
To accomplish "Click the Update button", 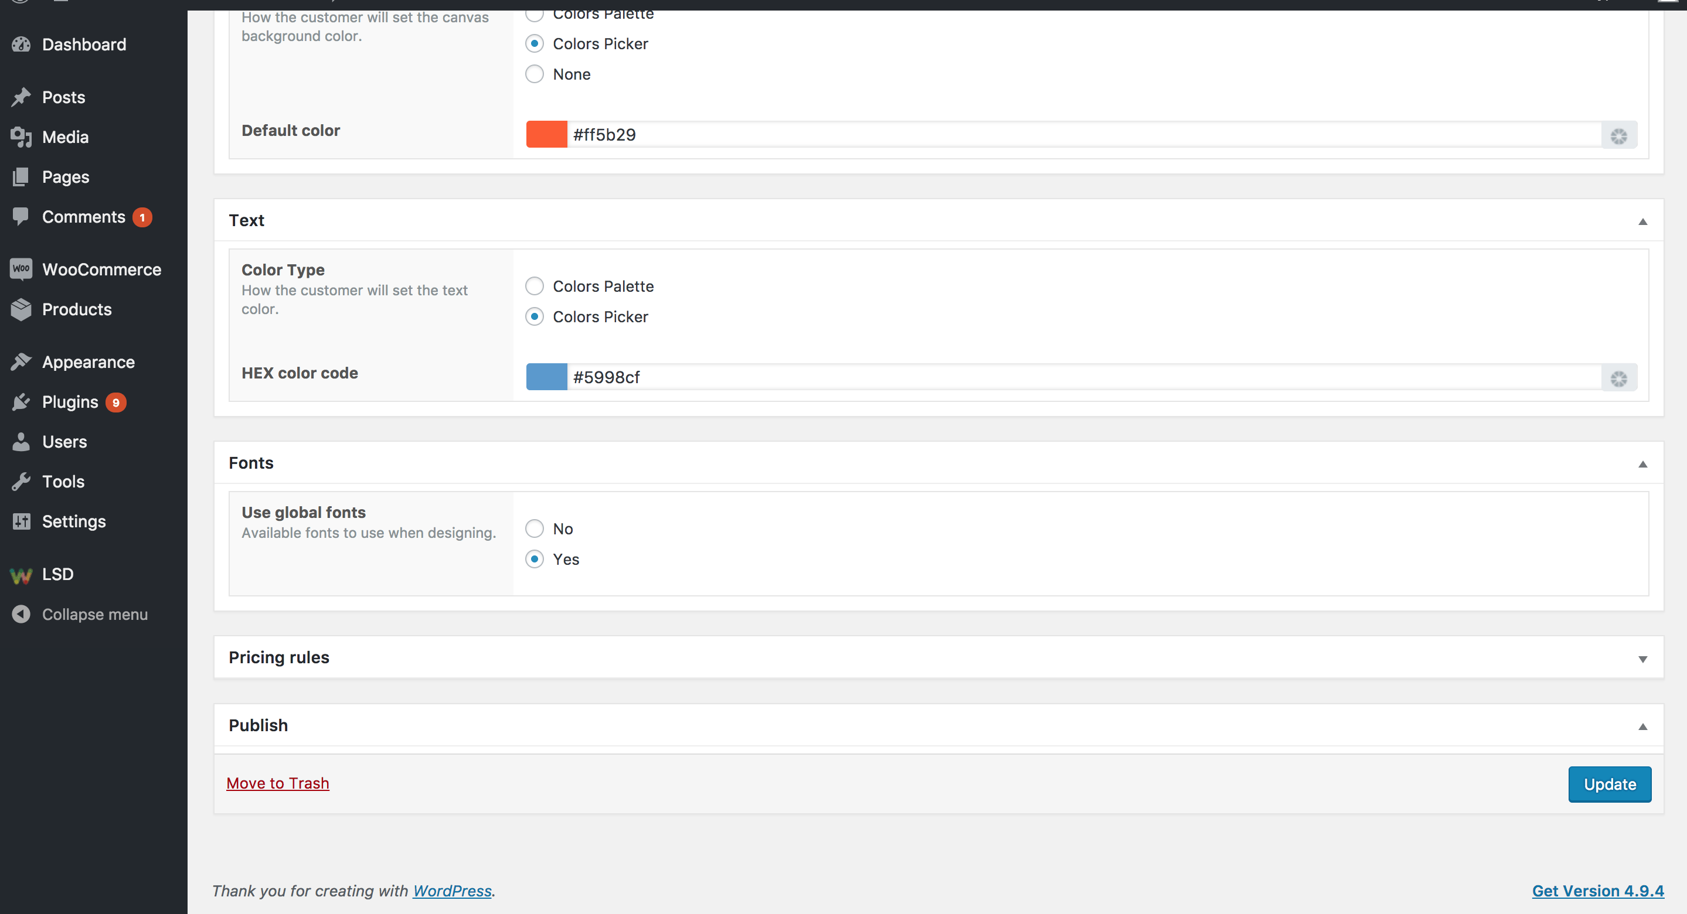I will (x=1610, y=785).
